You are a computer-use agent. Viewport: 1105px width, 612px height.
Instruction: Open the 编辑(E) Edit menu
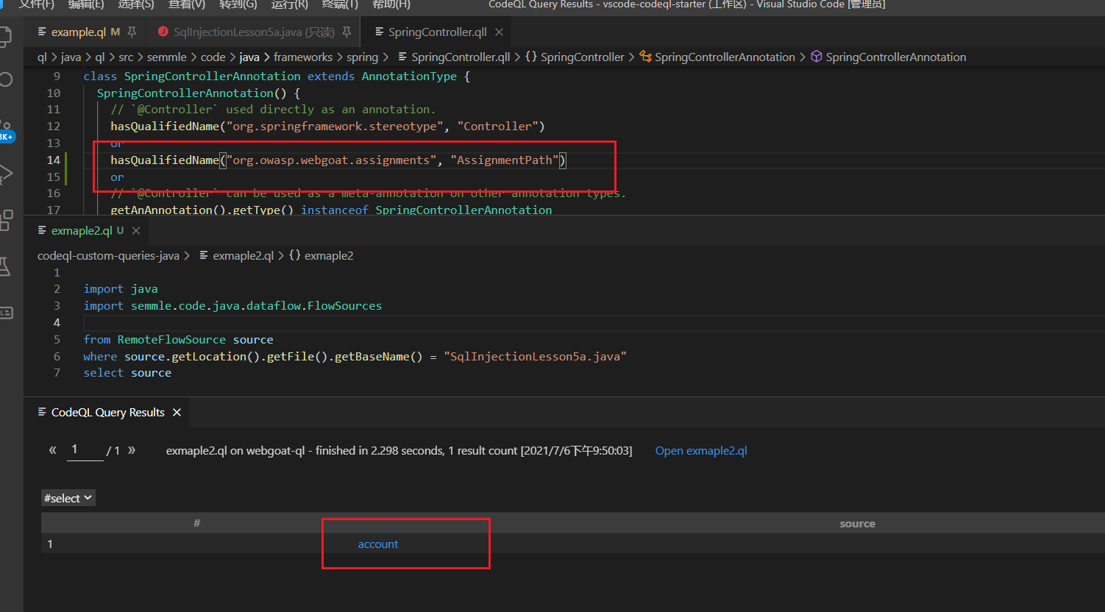[86, 4]
